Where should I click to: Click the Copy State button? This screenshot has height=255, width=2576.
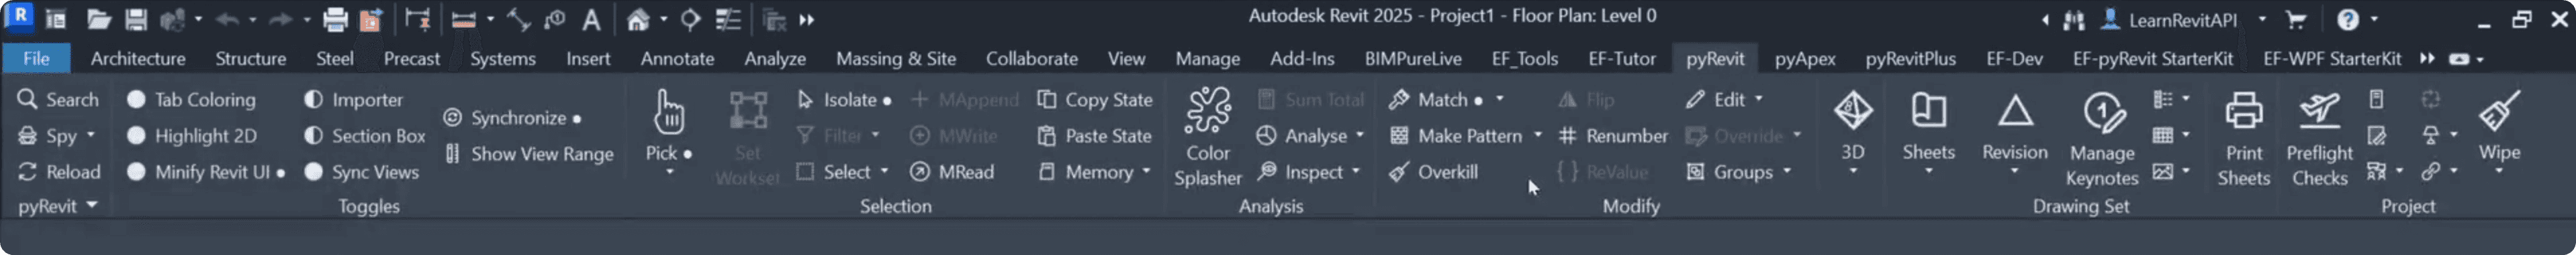click(x=1095, y=100)
